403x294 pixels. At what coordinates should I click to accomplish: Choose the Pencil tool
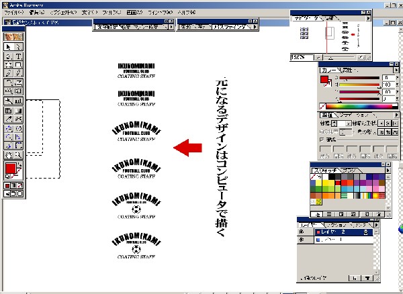click(x=18, y=73)
